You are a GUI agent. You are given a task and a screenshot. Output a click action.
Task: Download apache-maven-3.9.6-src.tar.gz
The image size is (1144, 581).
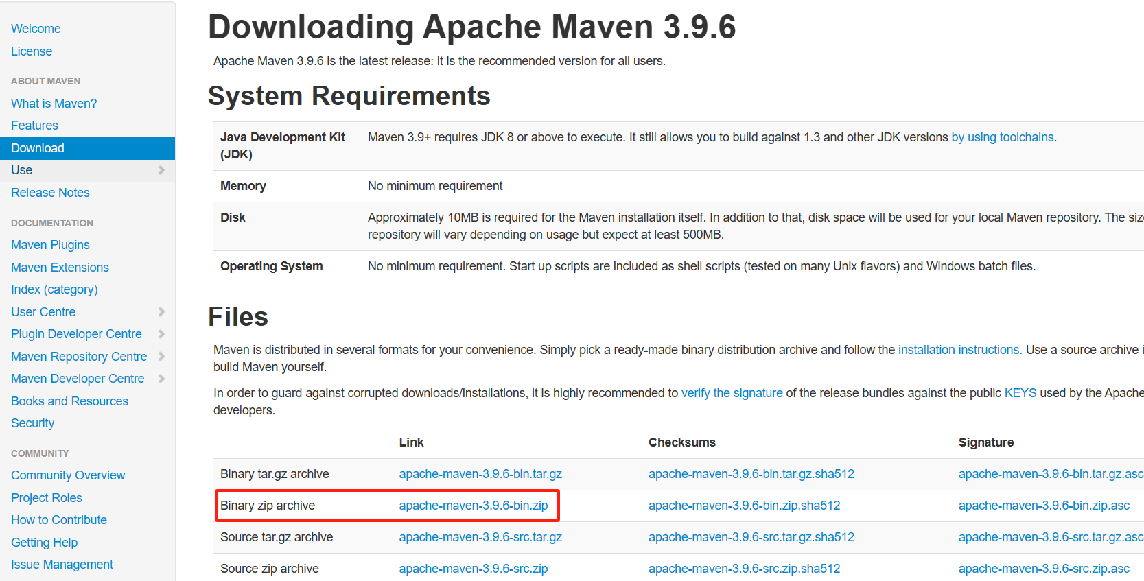tap(480, 537)
